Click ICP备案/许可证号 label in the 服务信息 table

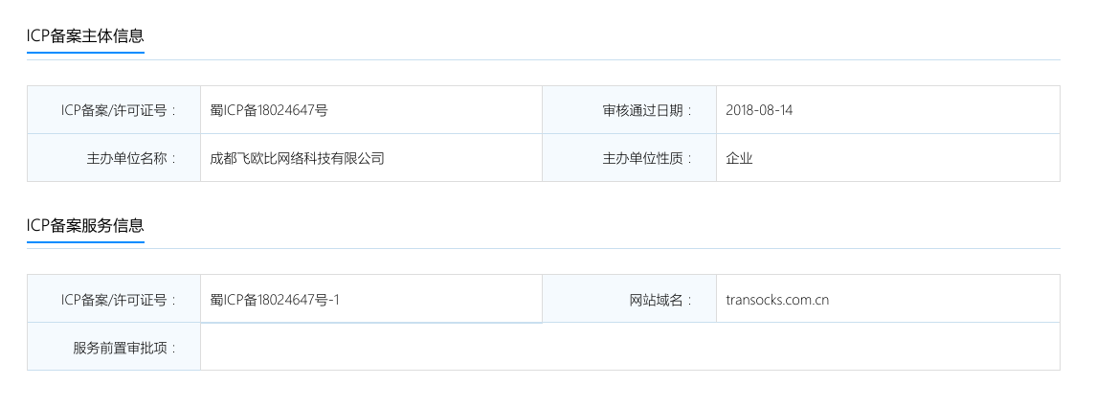(119, 300)
